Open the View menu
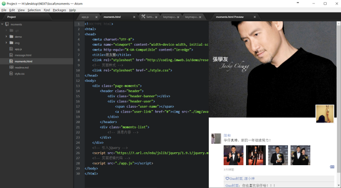Viewport: 341px width, 188px height. 21,10
